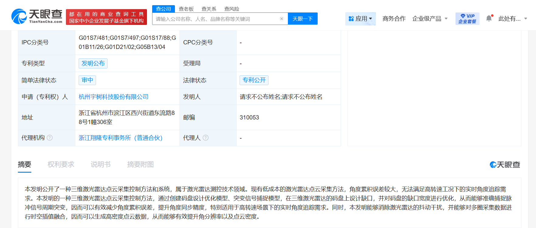Click the 简单法律状态 row label

coord(39,80)
